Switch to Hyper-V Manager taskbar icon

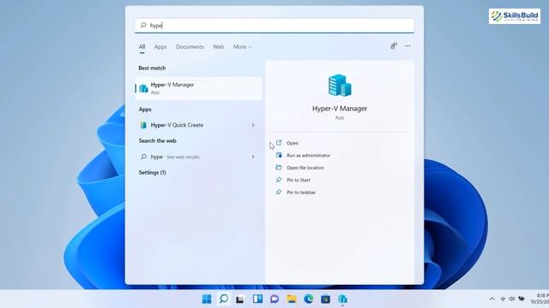pos(342,299)
